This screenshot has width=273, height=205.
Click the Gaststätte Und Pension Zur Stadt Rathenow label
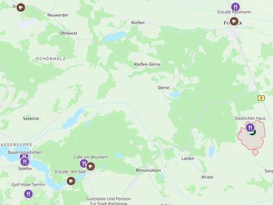(x=109, y=201)
